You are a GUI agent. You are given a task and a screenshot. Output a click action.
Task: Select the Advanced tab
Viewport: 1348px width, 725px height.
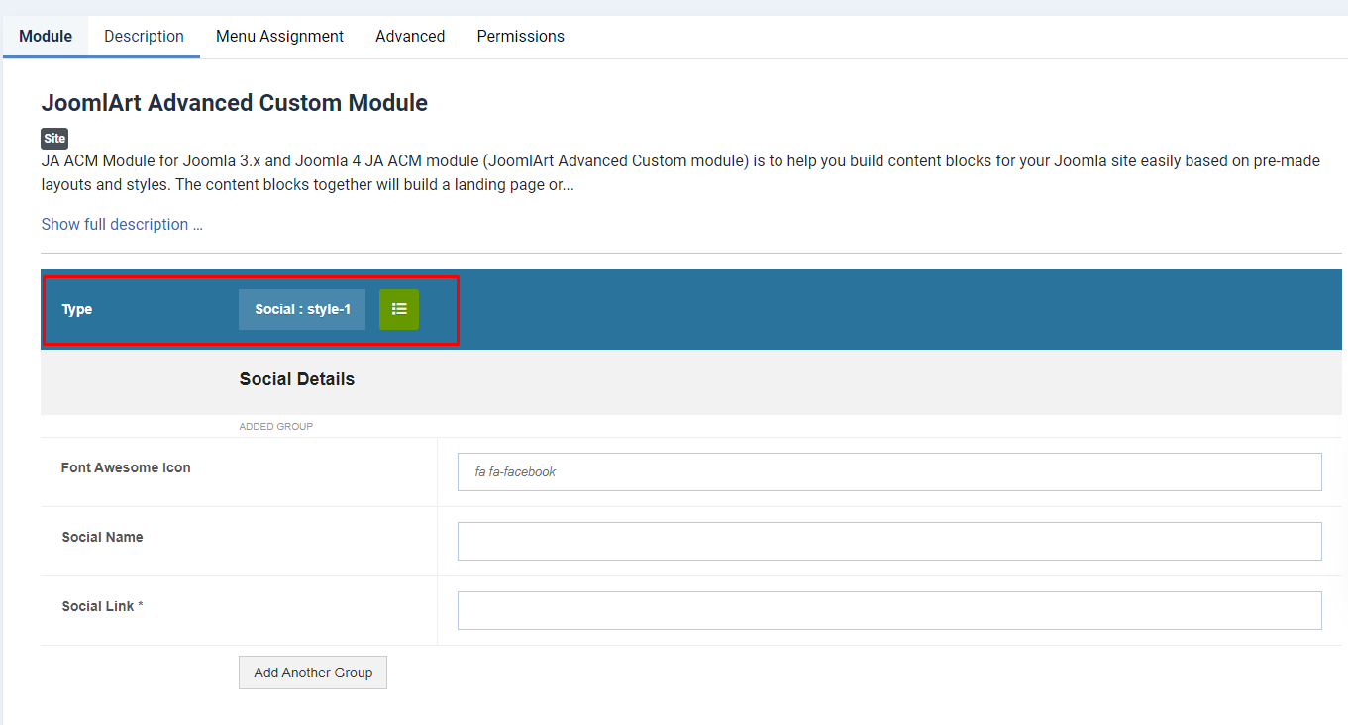click(410, 37)
